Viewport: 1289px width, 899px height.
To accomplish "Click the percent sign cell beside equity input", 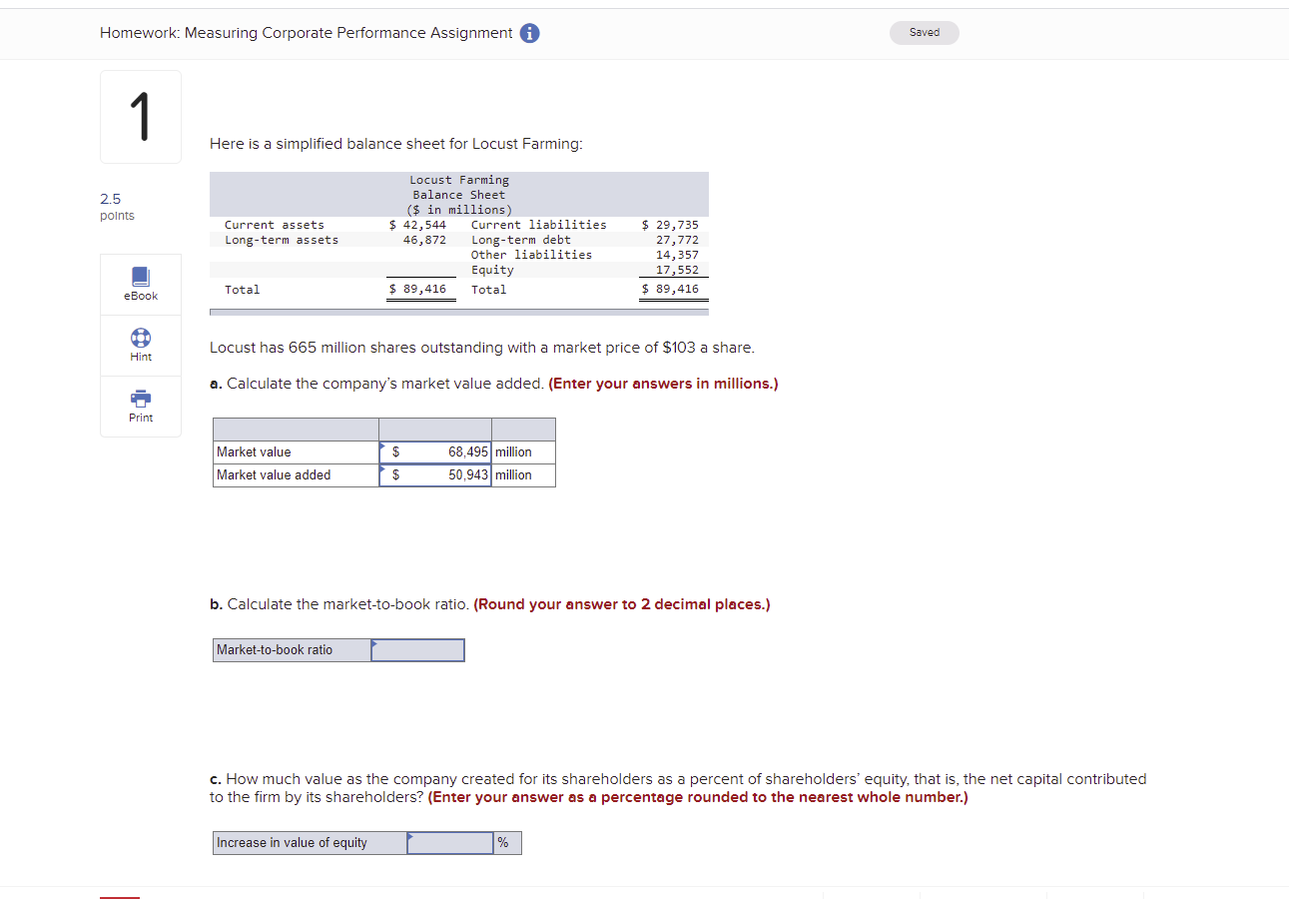I will pyautogui.click(x=507, y=842).
